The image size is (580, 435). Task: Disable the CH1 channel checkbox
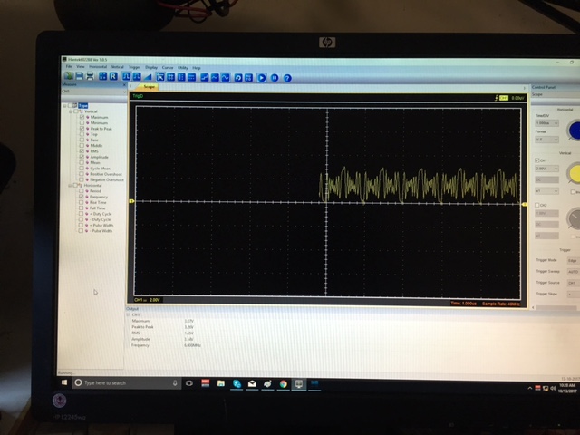[x=537, y=160]
